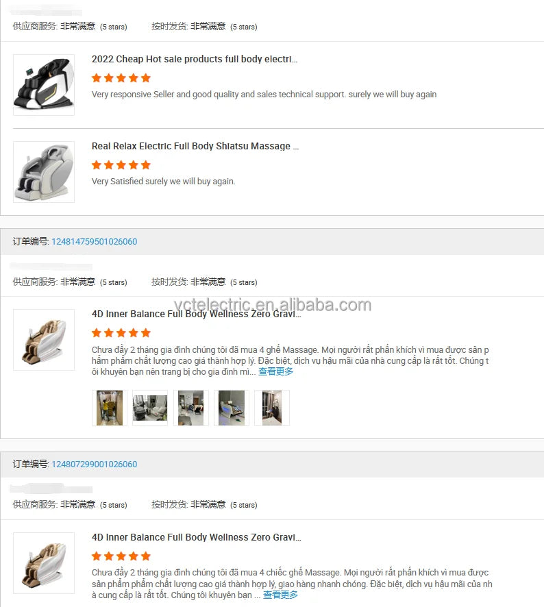Open first '4D Inner Balance Full Body Wellness' title

197,314
